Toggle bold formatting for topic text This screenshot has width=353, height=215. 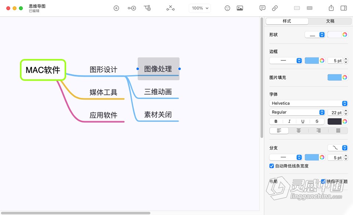pyautogui.click(x=275, y=121)
